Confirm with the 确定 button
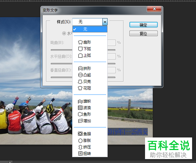The height and width of the screenshot is (163, 196). click(x=143, y=25)
